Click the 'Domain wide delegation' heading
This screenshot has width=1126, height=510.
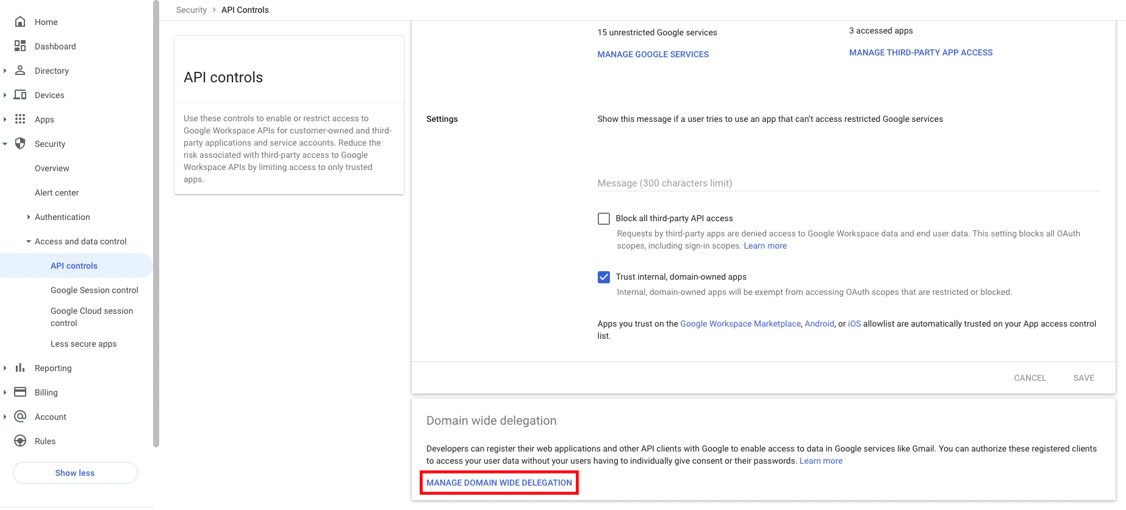tap(492, 420)
